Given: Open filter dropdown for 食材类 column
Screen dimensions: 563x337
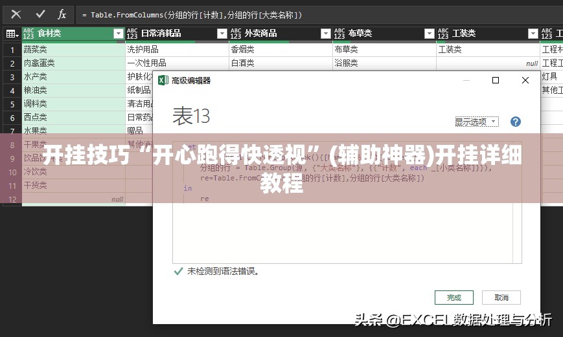Looking at the screenshot, I should pyautogui.click(x=119, y=34).
